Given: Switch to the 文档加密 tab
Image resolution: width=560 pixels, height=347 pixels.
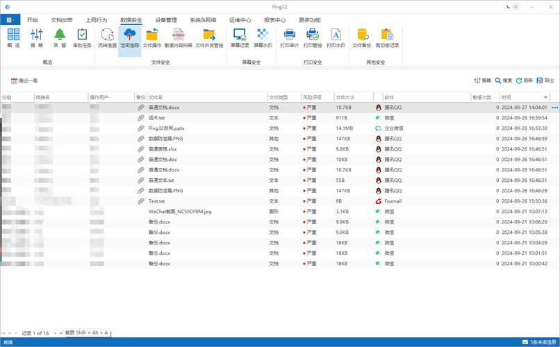Looking at the screenshot, I should pos(62,20).
